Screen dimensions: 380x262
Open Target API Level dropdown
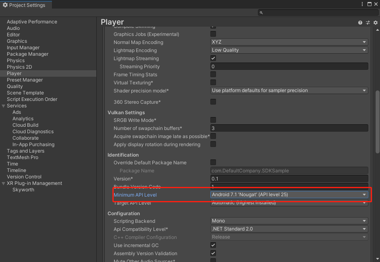tap(289, 203)
